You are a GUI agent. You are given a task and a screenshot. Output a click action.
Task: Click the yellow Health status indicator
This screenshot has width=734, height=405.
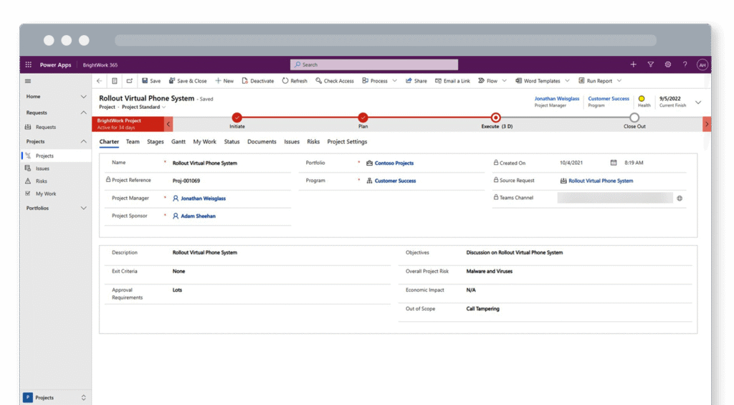[642, 99]
